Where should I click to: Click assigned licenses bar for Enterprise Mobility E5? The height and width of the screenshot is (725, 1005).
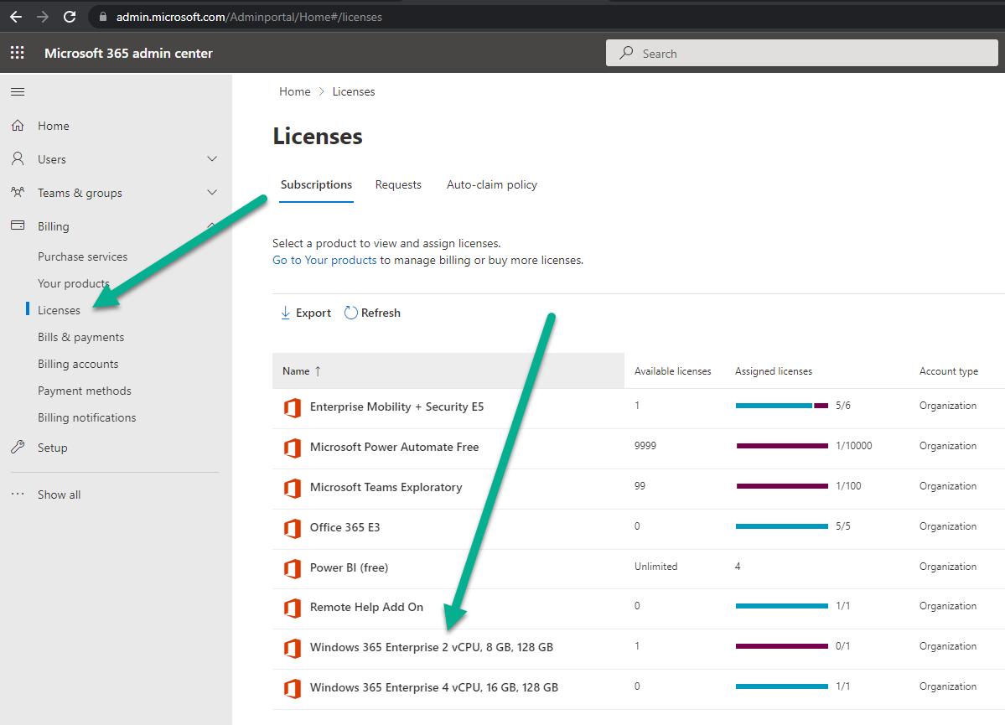pyautogui.click(x=782, y=406)
